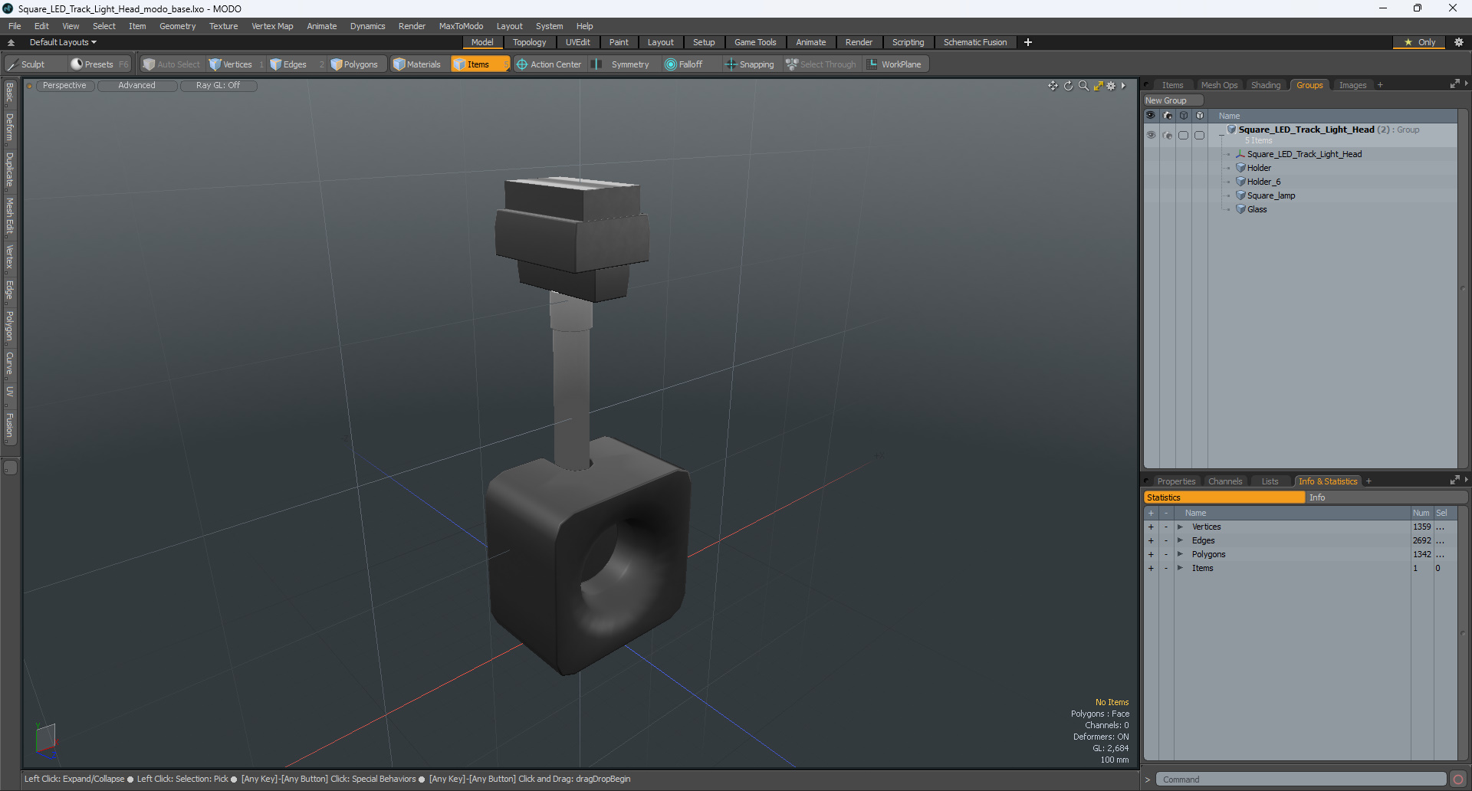Toggle the first checkbox in group row

(1184, 135)
